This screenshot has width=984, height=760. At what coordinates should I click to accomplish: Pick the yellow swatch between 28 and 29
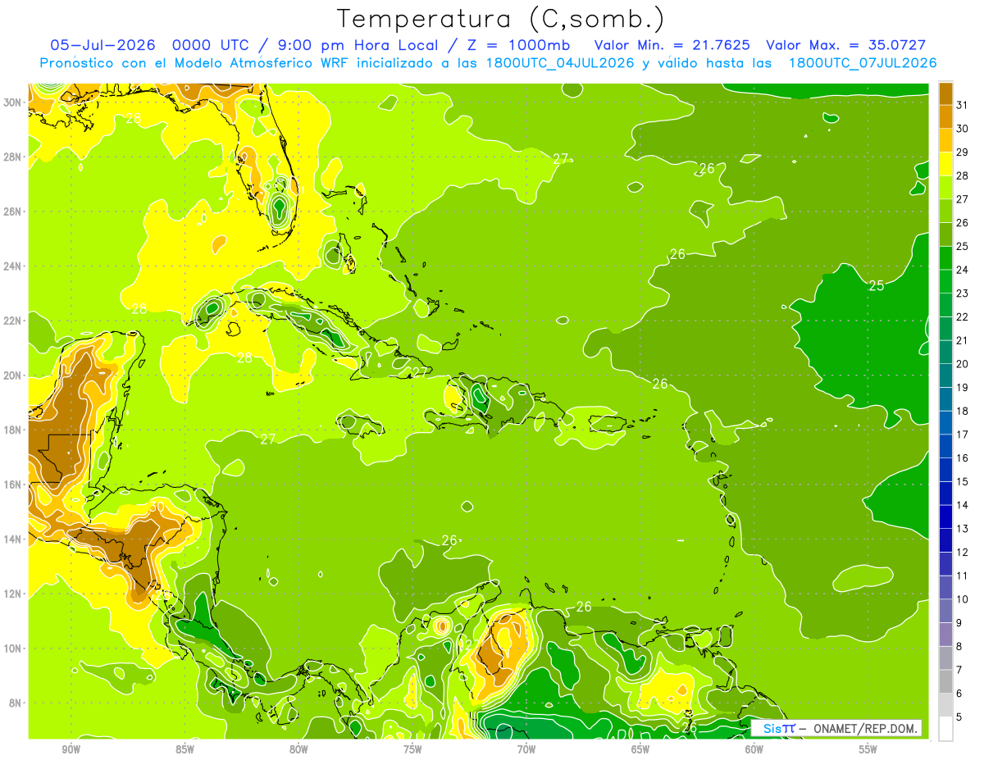click(x=945, y=164)
